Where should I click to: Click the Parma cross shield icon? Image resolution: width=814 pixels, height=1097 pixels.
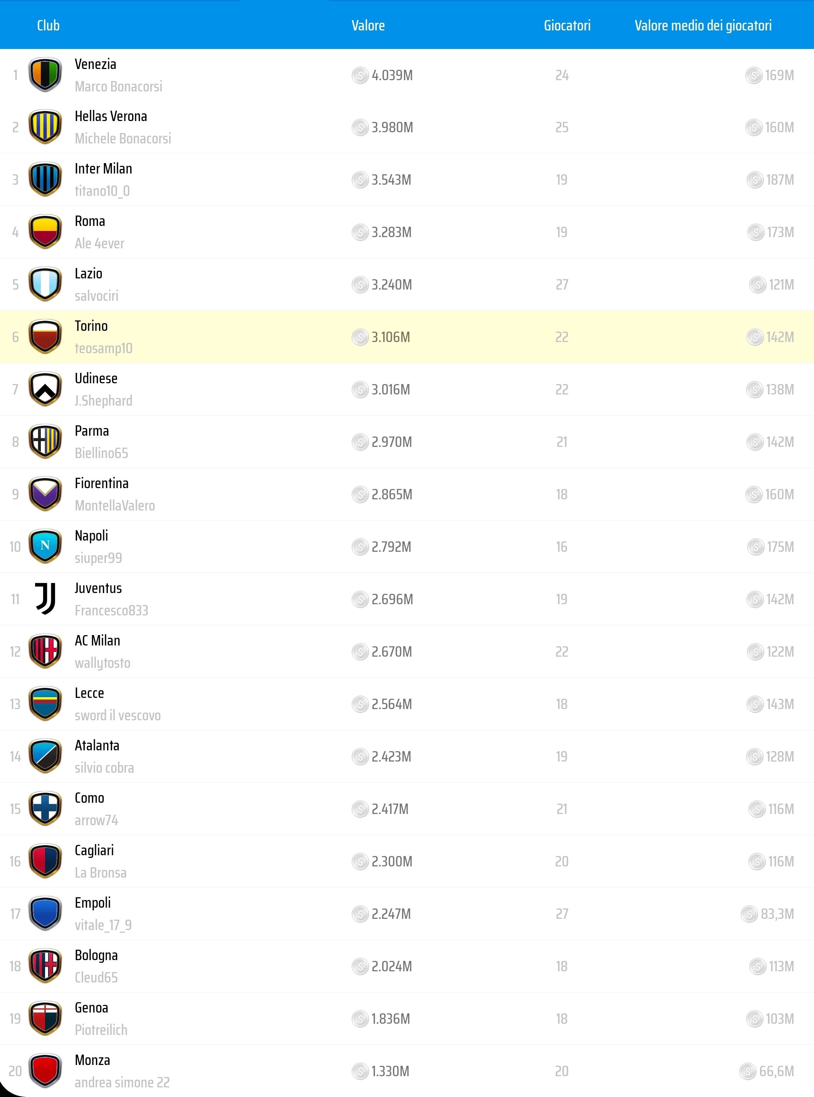pyautogui.click(x=45, y=441)
